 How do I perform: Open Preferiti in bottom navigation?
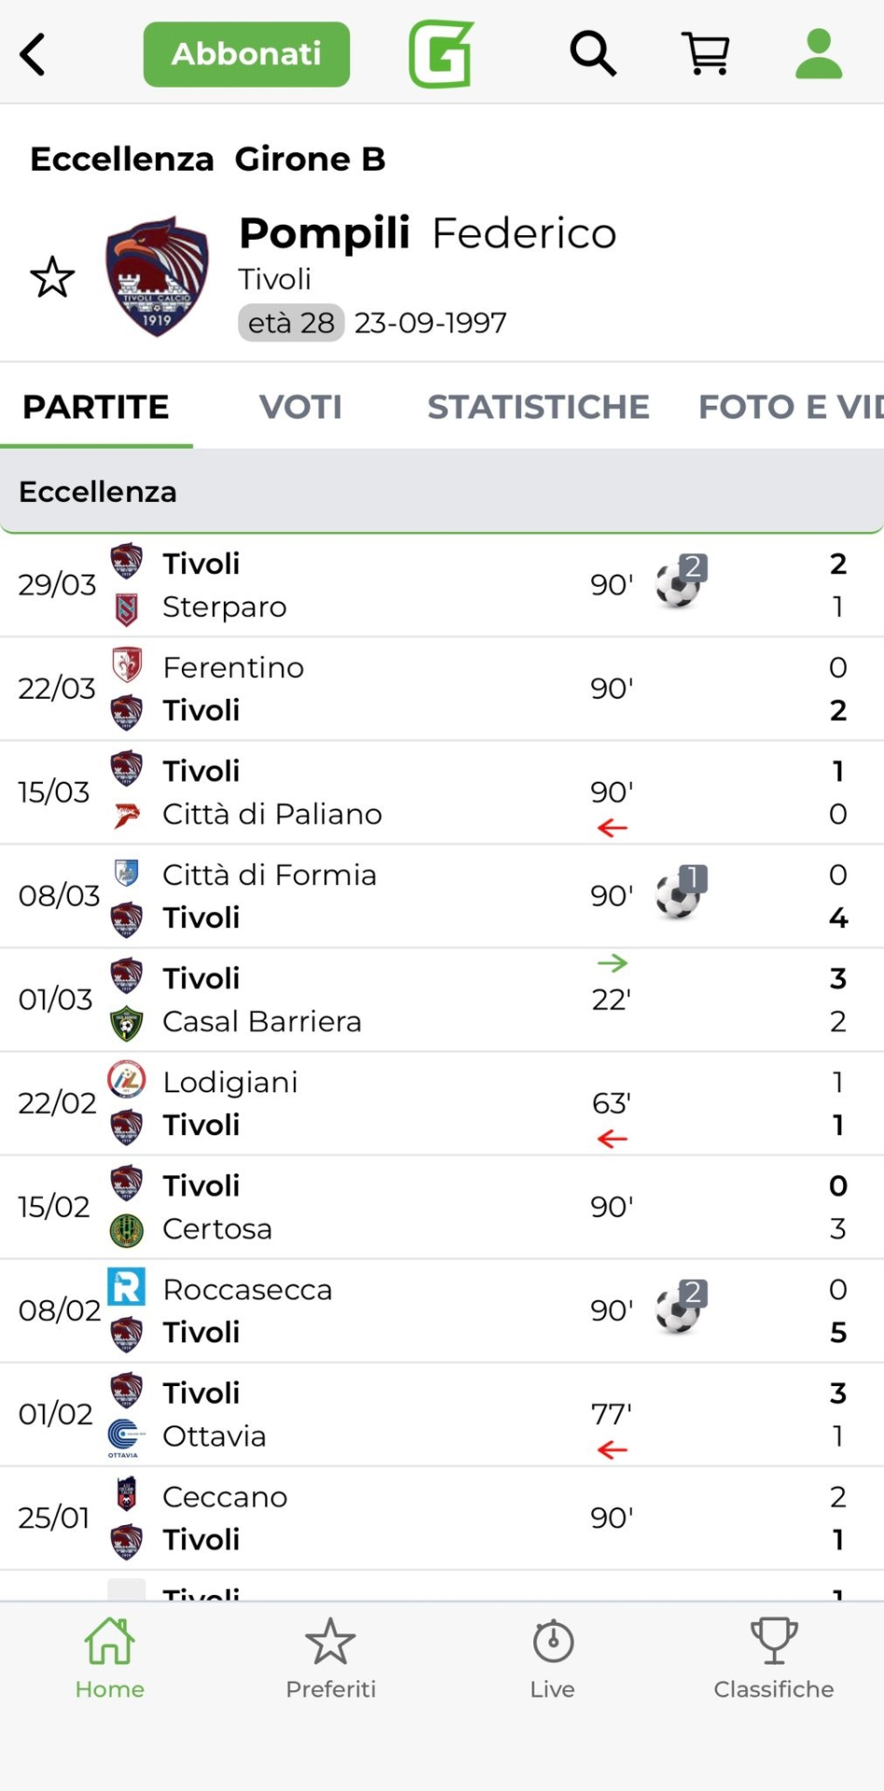pos(331,1659)
